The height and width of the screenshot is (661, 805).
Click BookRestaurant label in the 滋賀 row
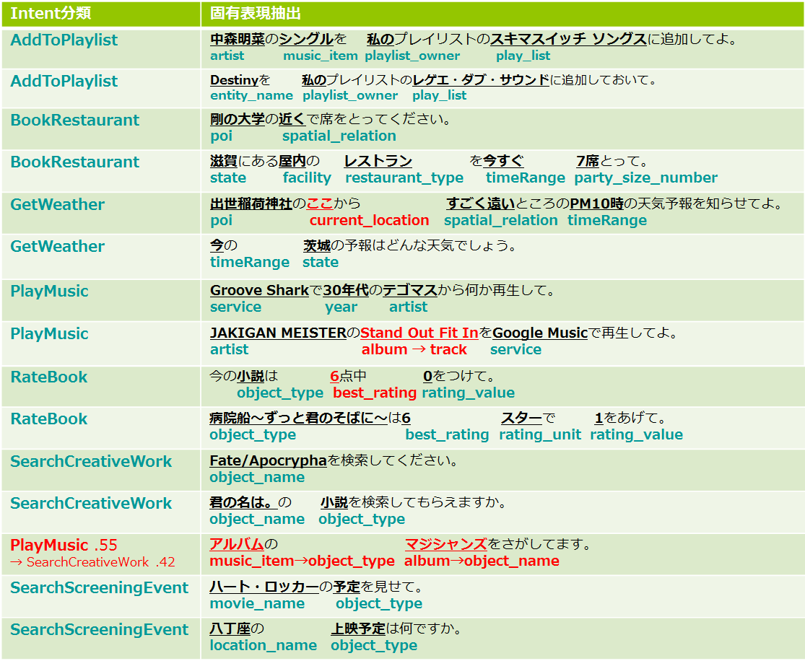(74, 162)
